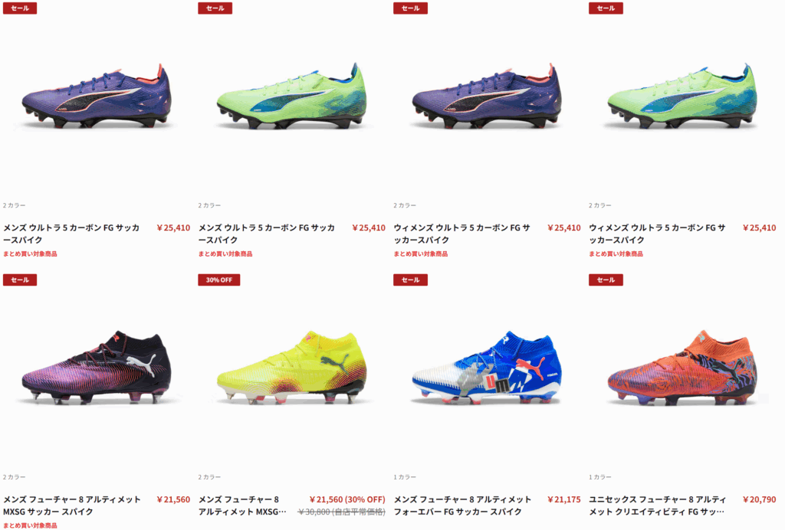Open ウィメンズ ウルトラ 5 カーボン FG title under the green shoe
Viewport: 785px width, 530px height.
pyautogui.click(x=657, y=234)
